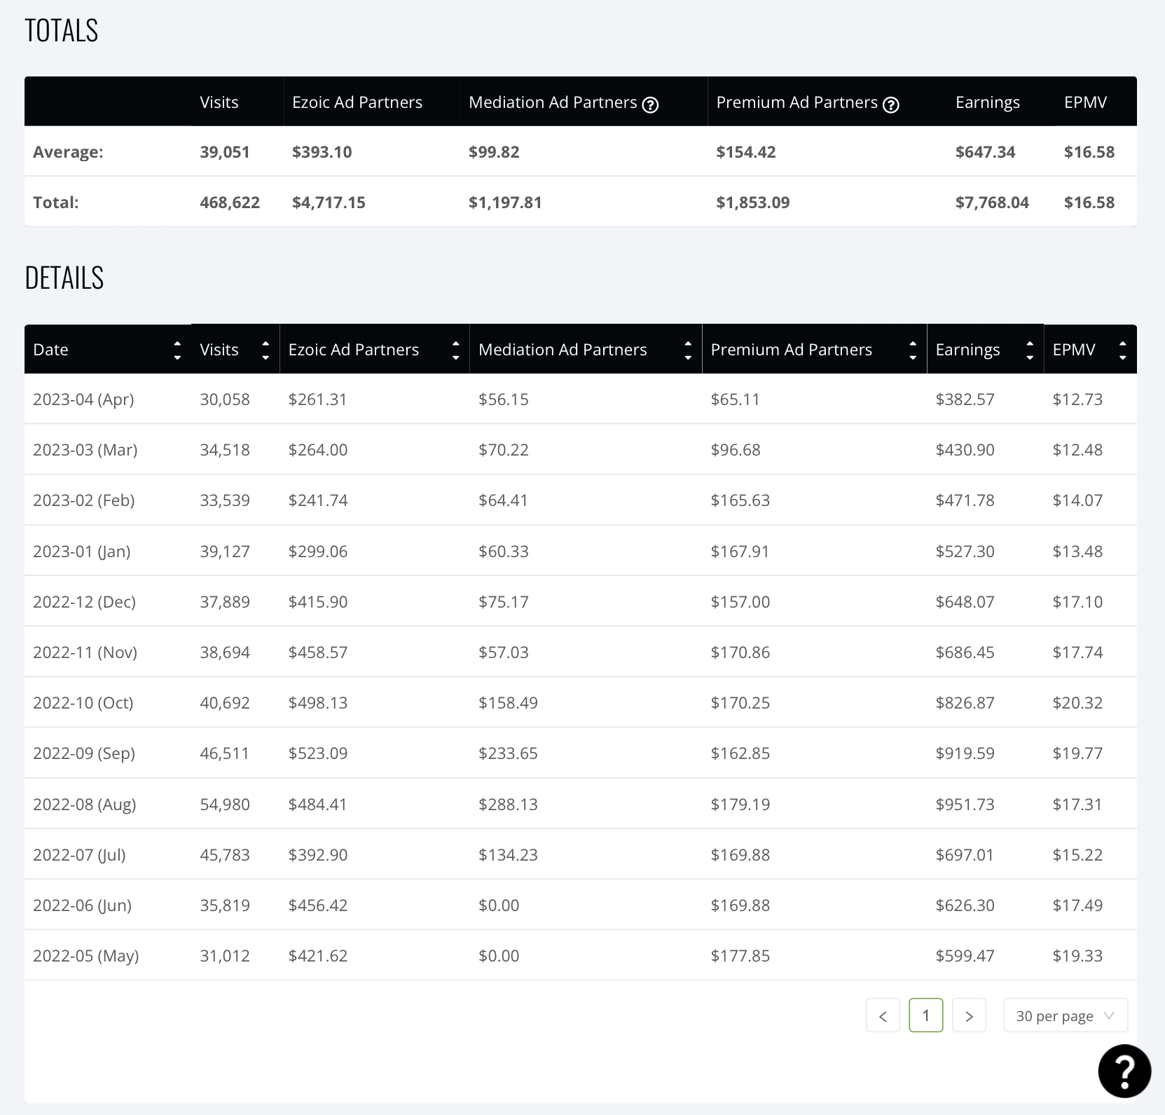Sort by Ezoic Ad Partners column
Viewport: 1165px width, 1115px height.
[x=374, y=349]
